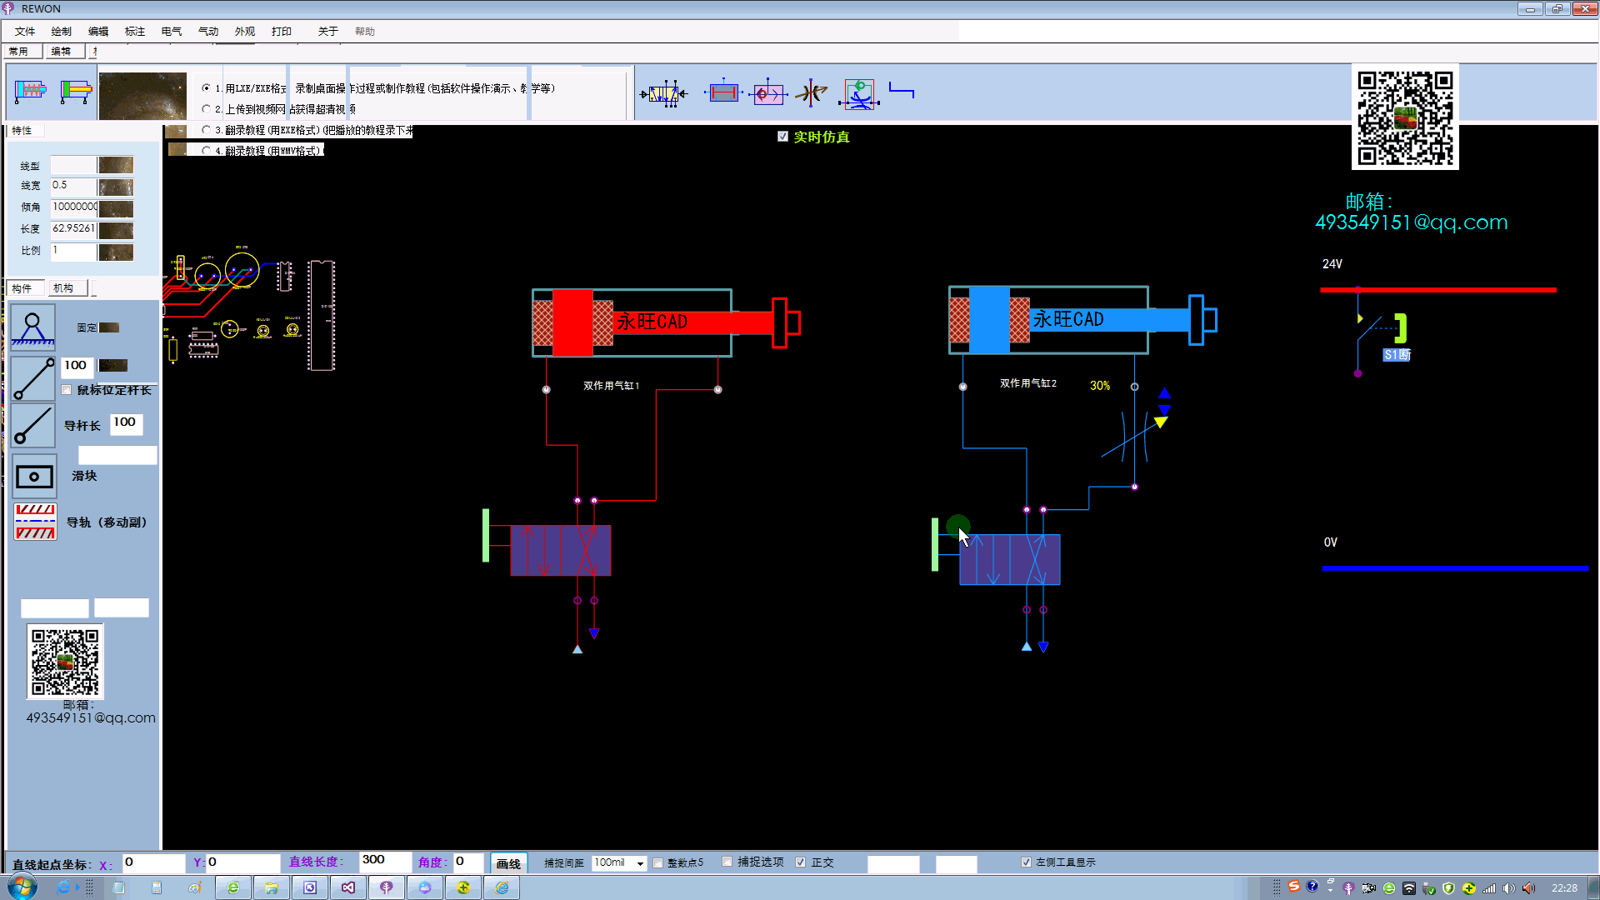Select the pipe line drawing tool
The image size is (1600, 900).
(x=902, y=90)
